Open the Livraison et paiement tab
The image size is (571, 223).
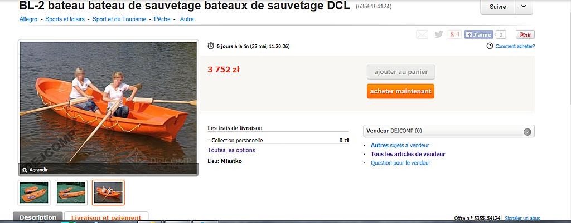click(x=106, y=217)
